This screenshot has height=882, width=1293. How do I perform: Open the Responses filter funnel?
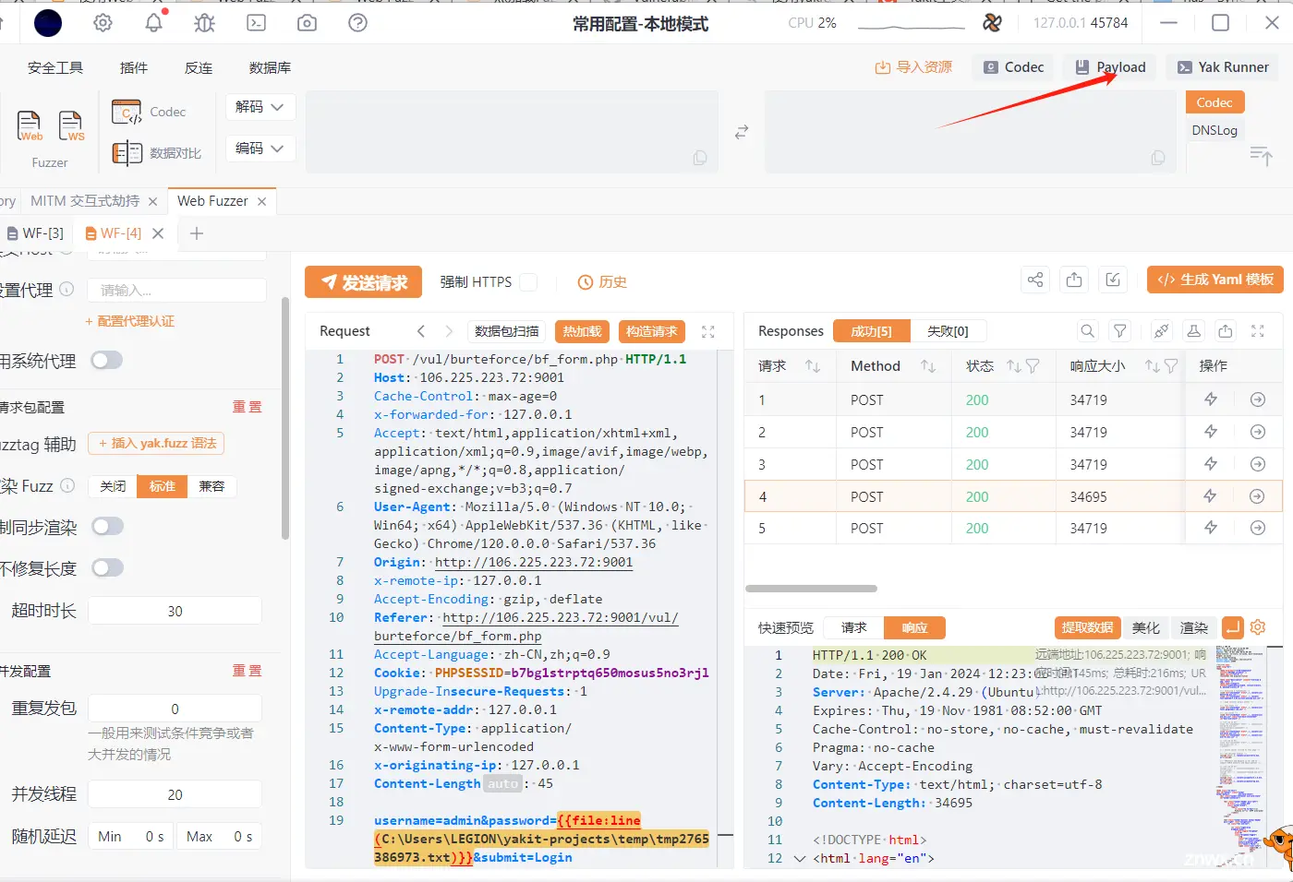tap(1120, 331)
